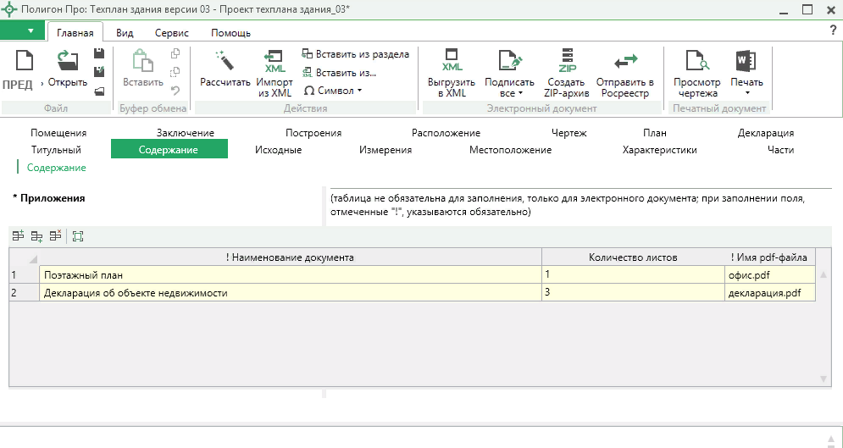Click the expand-table icon above the grid
Image resolution: width=843 pixels, height=448 pixels.
79,236
